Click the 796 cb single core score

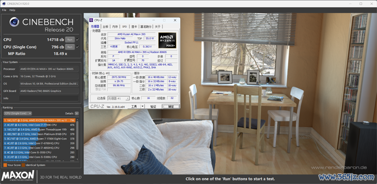[x=57, y=47]
